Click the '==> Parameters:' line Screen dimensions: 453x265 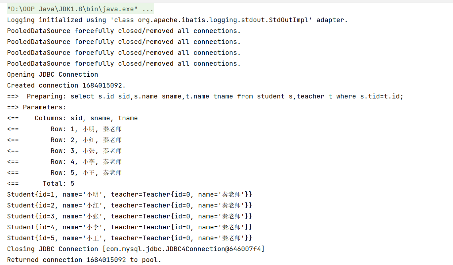[x=37, y=107]
